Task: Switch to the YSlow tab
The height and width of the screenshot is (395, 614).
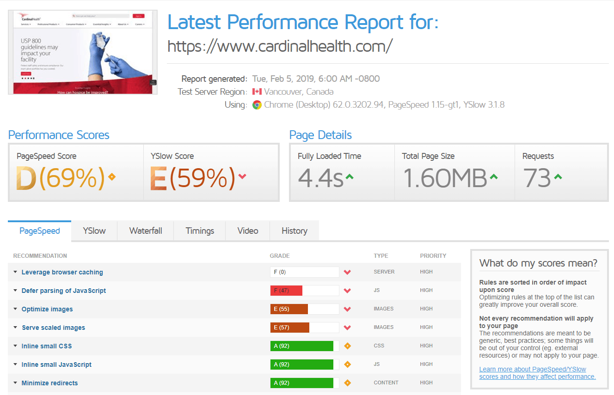Action: pos(94,231)
